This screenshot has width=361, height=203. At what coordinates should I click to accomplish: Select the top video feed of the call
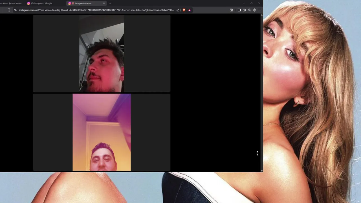[x=102, y=54]
